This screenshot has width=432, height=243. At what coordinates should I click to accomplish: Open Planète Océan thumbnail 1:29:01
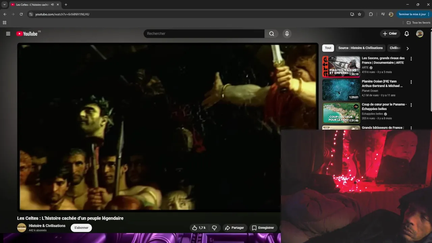341,90
